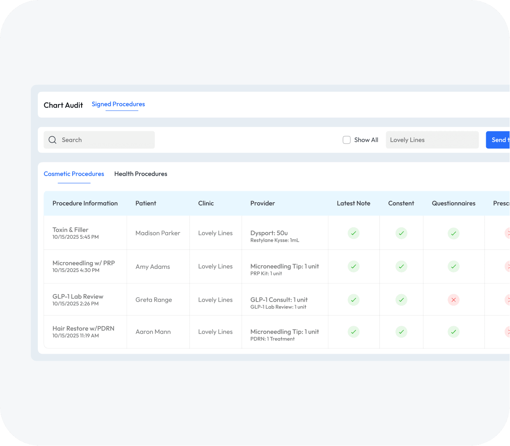Select the Cosmetic Procedures tab
Screen dimensions: 510x446
(x=74, y=174)
